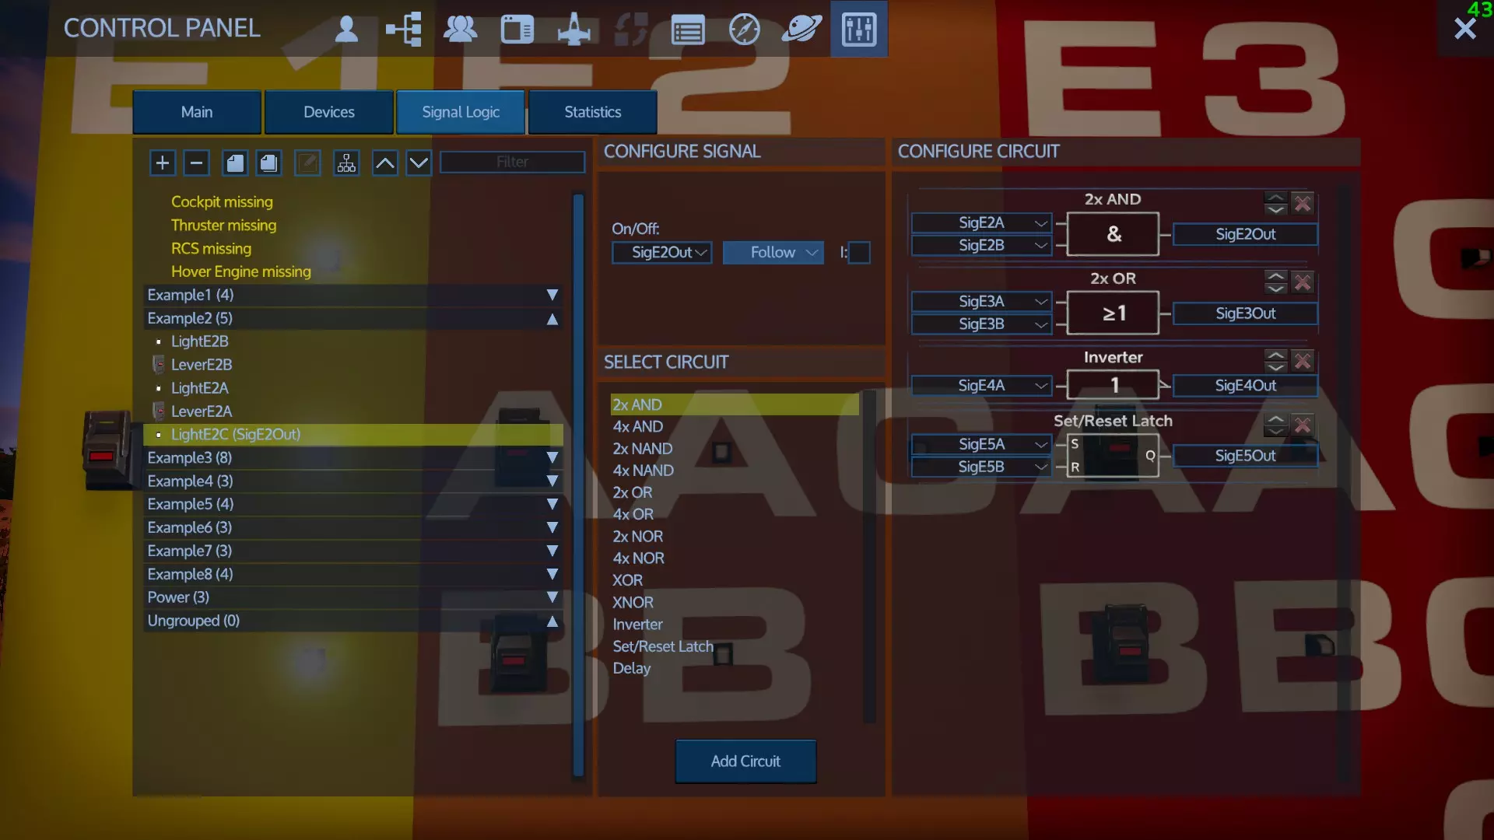This screenshot has width=1494, height=840.
Task: Click the hierarchy group icon in toolbar
Action: click(x=346, y=163)
